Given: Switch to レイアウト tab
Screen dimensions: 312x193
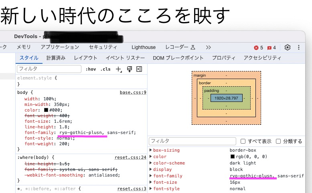Looking at the screenshot, I should coord(85,58).
